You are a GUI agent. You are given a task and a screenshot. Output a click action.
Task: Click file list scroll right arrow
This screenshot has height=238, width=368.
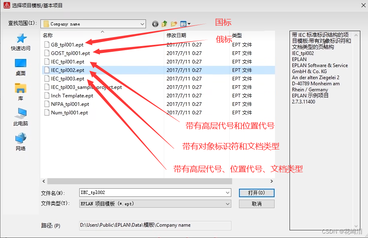(271, 181)
